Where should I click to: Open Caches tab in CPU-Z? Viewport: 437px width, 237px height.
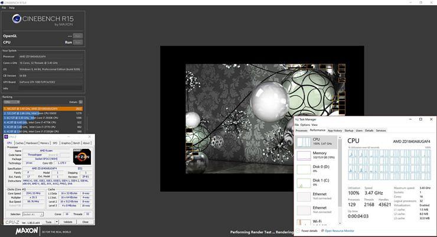pyautogui.click(x=19, y=143)
